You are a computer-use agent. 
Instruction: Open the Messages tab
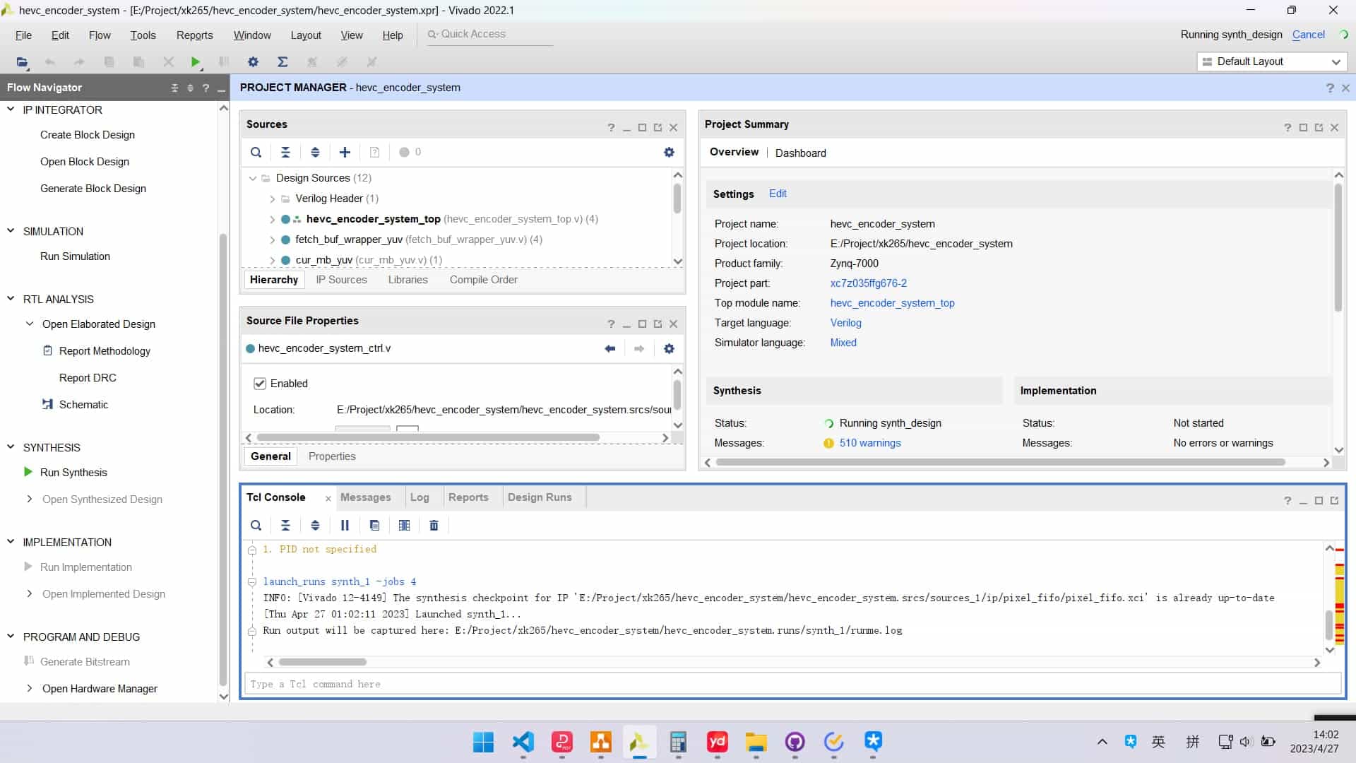(x=366, y=497)
